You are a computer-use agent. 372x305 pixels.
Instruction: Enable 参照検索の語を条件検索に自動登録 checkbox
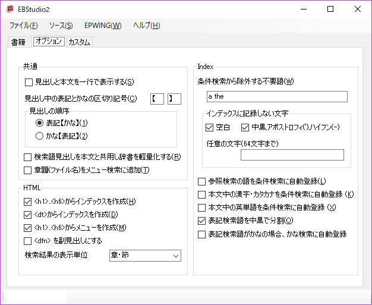click(x=201, y=181)
